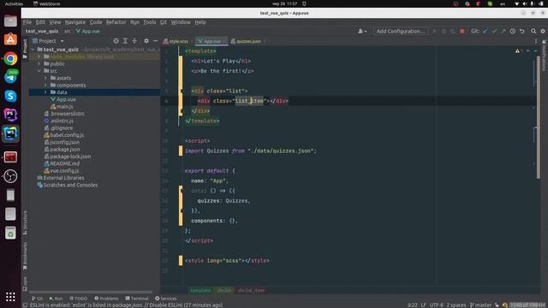Open the Project view selector dropdown
The image size is (548, 308).
point(48,41)
